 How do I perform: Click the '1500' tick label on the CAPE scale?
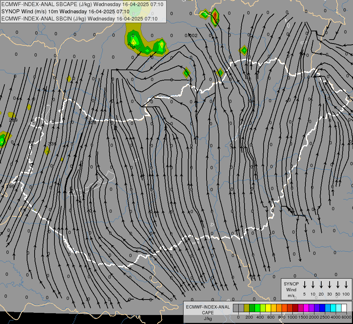303,317
